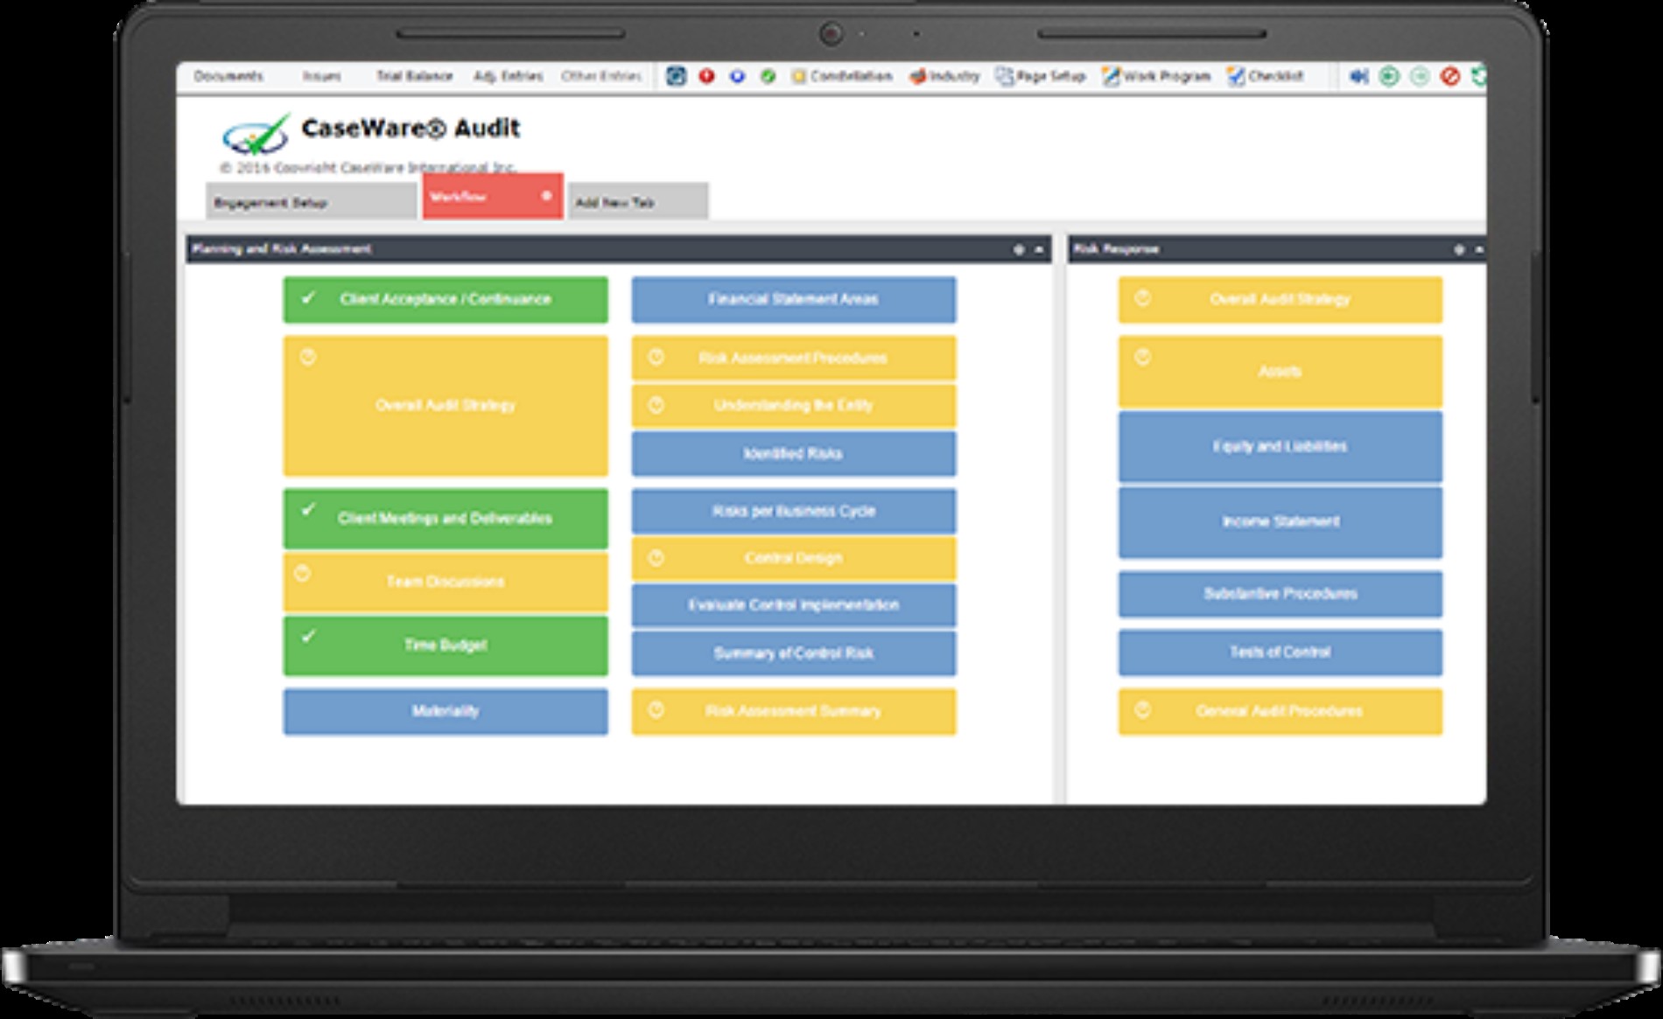
Task: Click the light green circled arrow icon
Action: click(1420, 76)
